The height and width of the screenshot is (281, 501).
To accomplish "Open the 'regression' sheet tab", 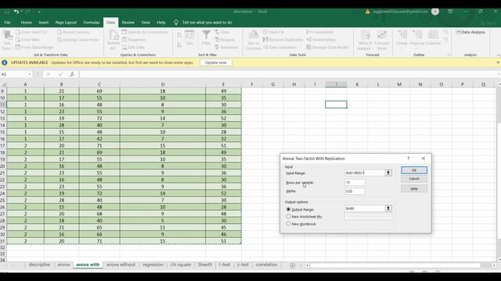I will 153,265.
